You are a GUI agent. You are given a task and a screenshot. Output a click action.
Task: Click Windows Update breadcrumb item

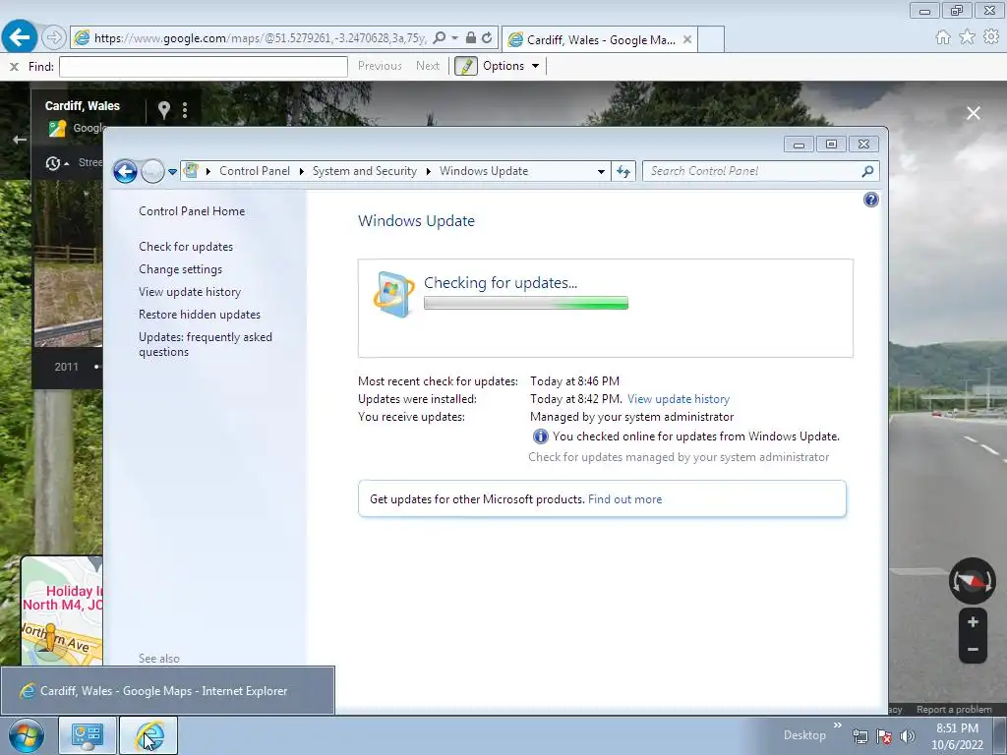pos(484,171)
